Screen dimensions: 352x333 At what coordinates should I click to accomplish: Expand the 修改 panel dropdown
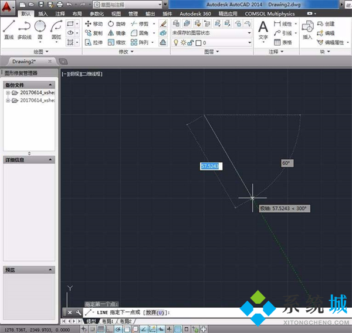pos(123,52)
